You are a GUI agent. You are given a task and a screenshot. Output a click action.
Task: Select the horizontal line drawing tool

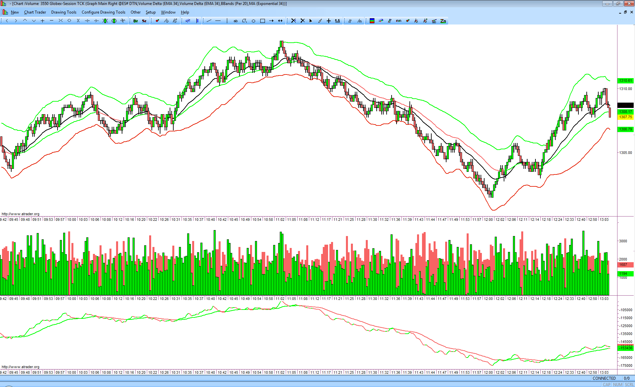click(218, 21)
